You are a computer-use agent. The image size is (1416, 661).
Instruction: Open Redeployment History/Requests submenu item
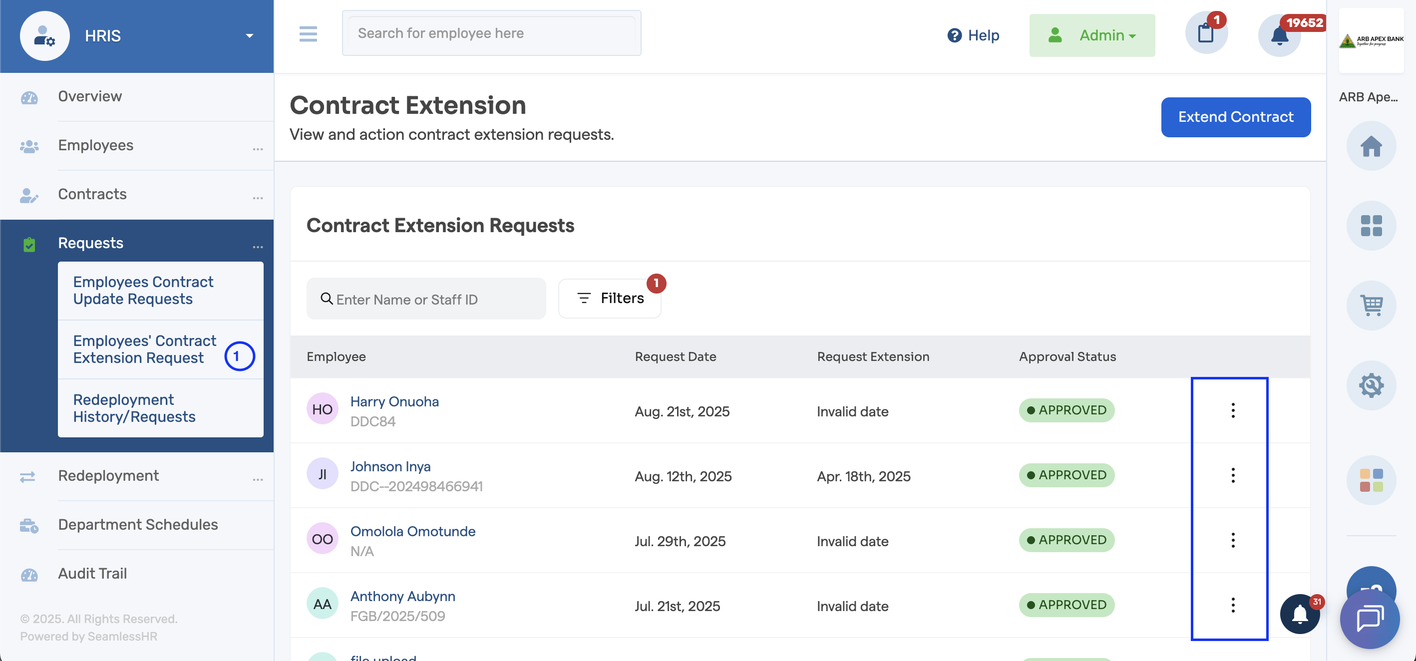click(x=160, y=408)
